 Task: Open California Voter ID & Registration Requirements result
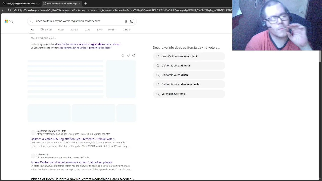(74, 139)
